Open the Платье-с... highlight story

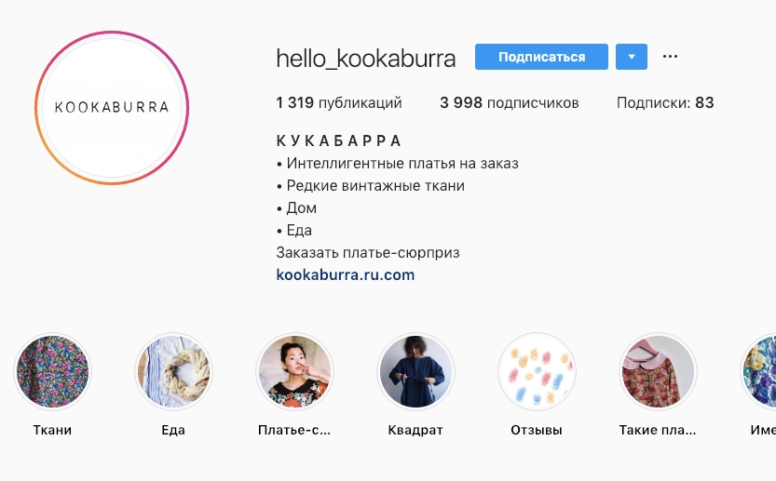click(x=295, y=371)
